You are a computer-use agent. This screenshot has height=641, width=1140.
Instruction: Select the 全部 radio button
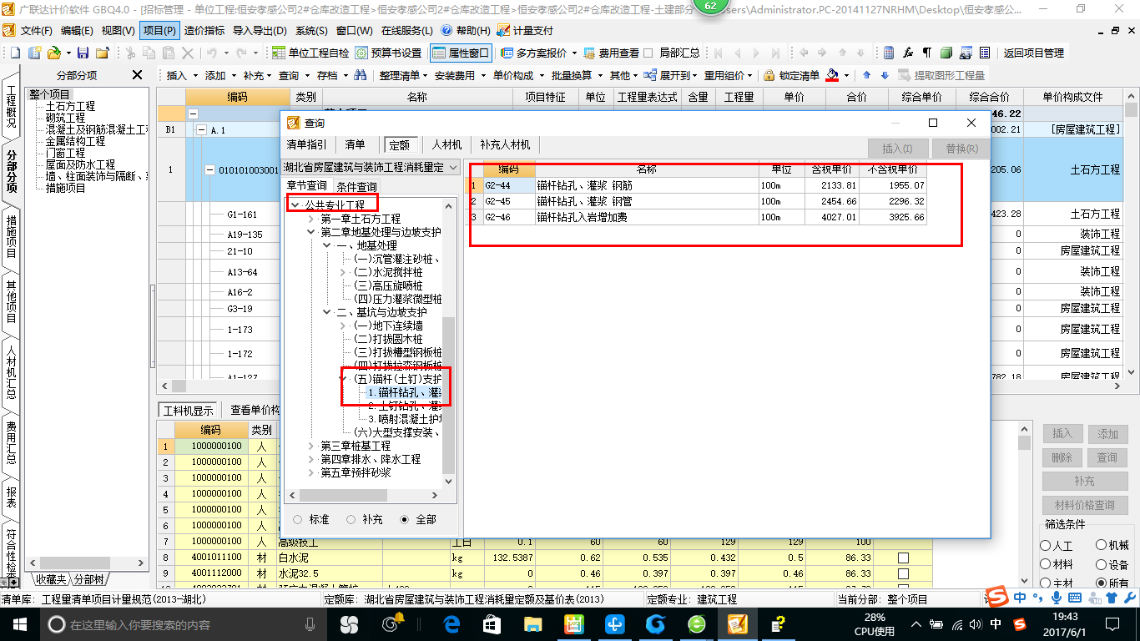[x=405, y=519]
